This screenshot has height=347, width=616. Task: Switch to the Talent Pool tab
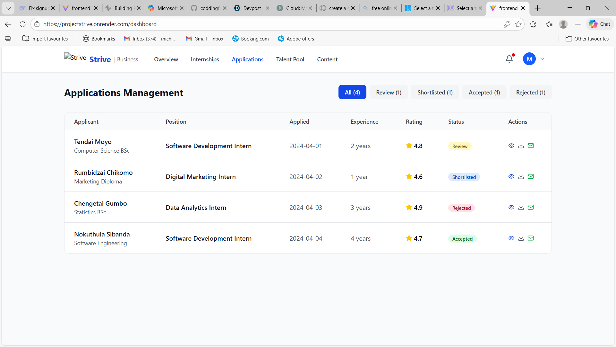(x=290, y=59)
